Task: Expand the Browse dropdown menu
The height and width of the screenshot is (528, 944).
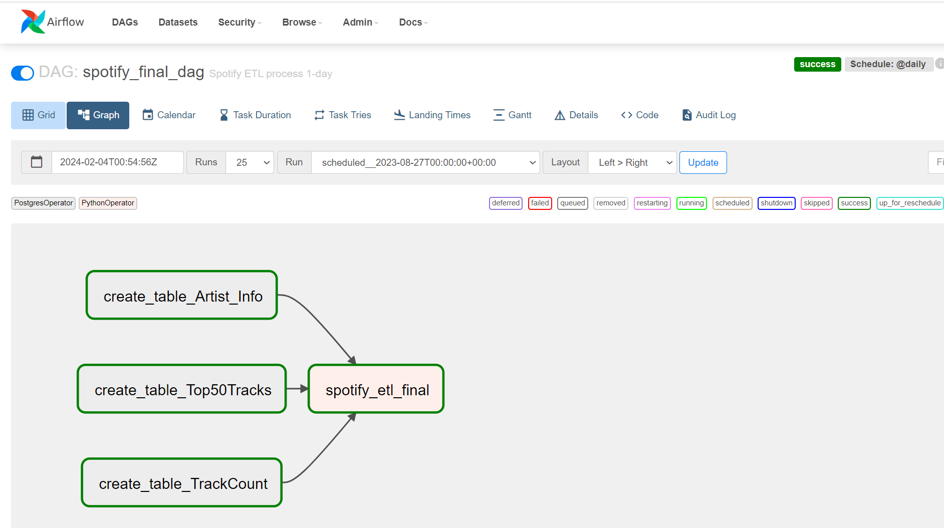Action: pyautogui.click(x=302, y=22)
